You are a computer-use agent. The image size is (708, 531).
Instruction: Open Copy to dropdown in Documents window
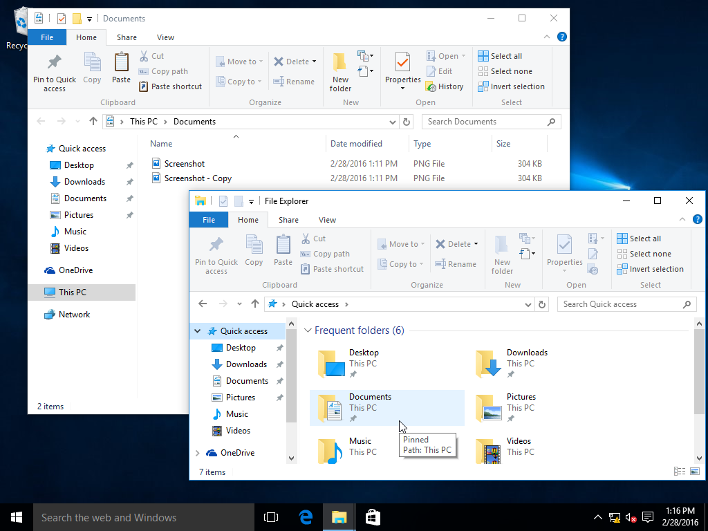[239, 82]
